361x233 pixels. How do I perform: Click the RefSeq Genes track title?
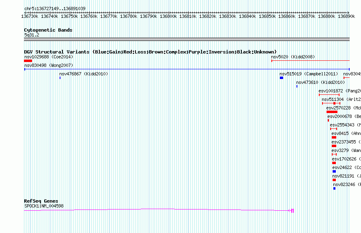pyautogui.click(x=41, y=201)
